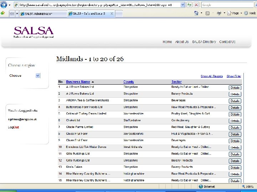Close the SALSA - Safe and Local tab

tap(112, 14)
